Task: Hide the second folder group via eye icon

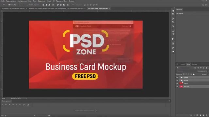Action: pos(177,80)
